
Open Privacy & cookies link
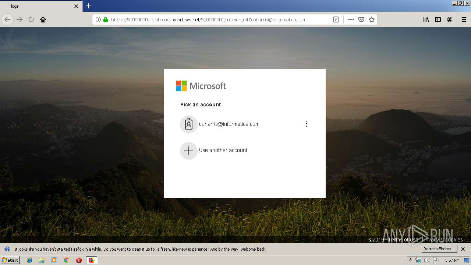pyautogui.click(x=442, y=240)
